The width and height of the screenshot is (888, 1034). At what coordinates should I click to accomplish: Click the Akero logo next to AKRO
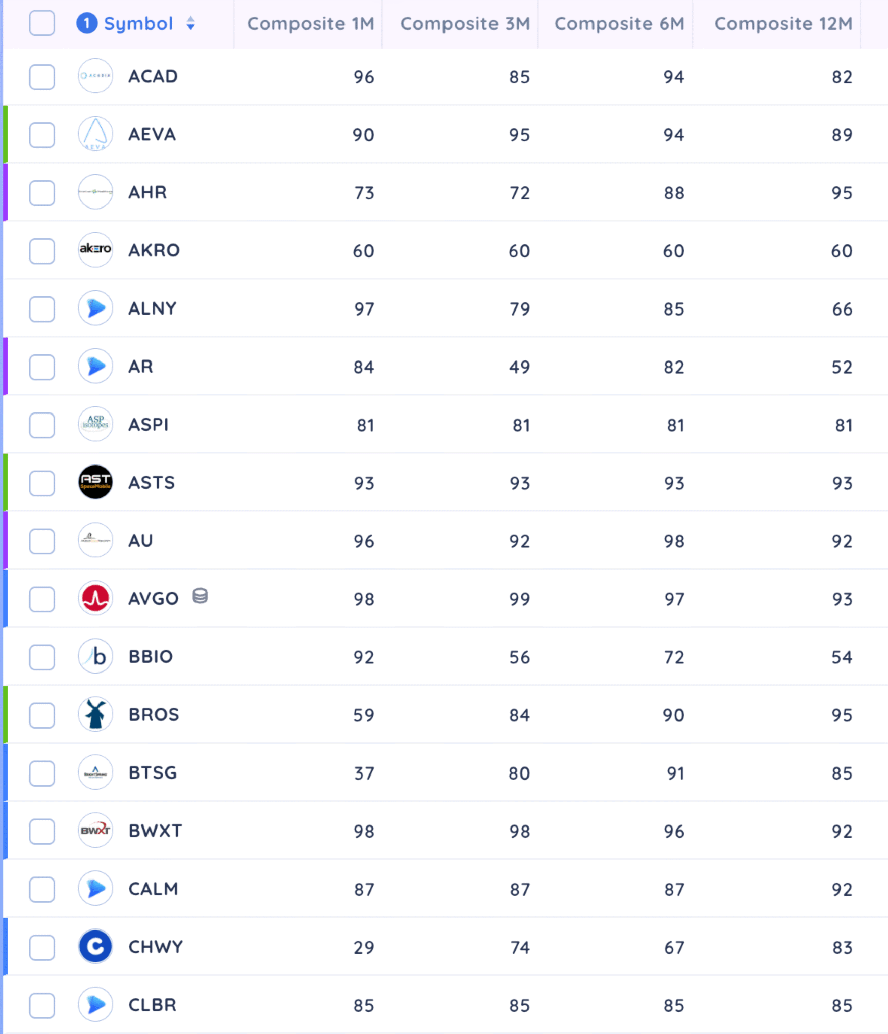95,250
